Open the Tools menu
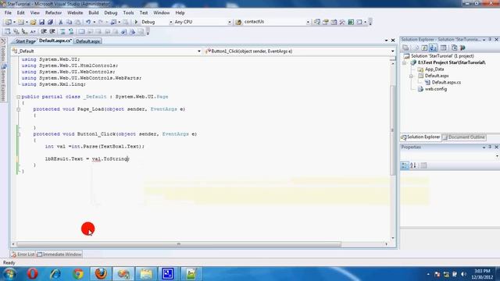 [128, 12]
